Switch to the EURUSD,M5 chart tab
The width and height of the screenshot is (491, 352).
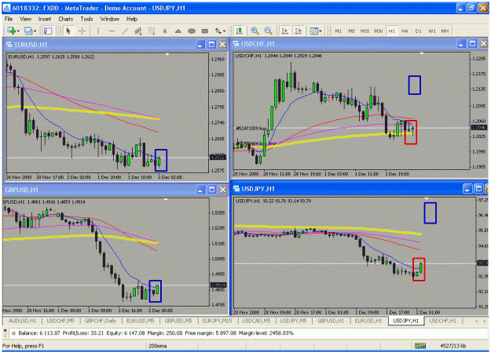(141, 321)
